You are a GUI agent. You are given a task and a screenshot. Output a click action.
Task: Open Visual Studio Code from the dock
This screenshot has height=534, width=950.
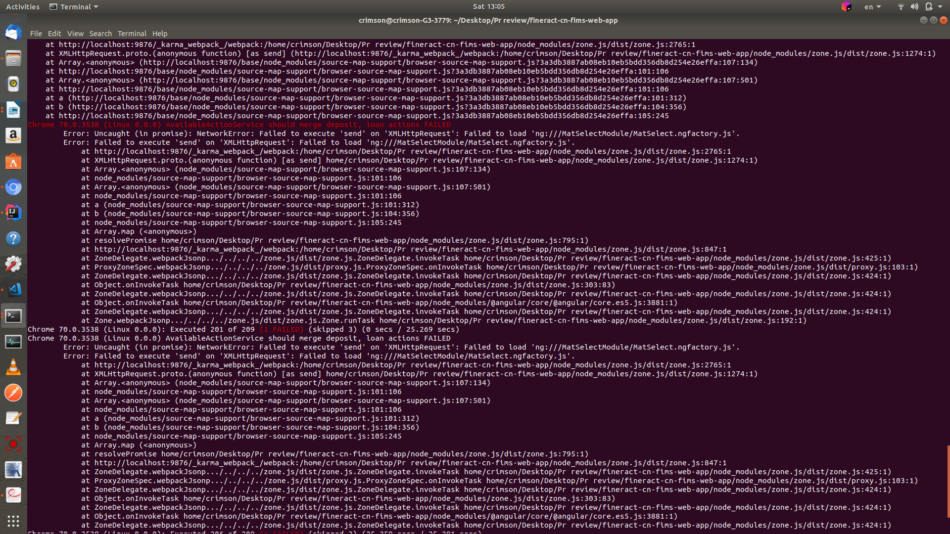[x=13, y=290]
